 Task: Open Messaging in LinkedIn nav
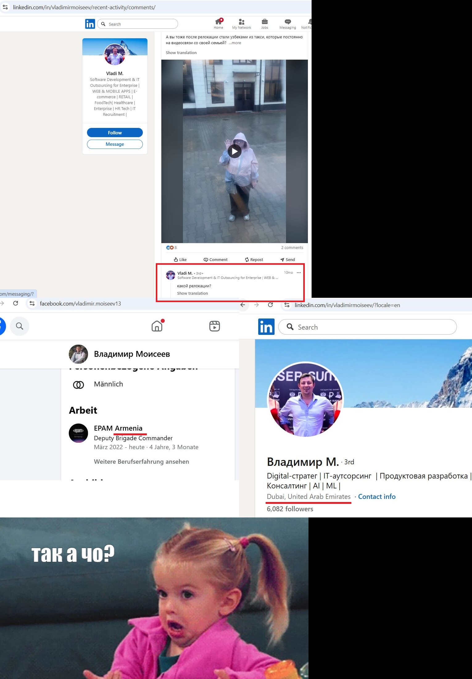pos(288,24)
